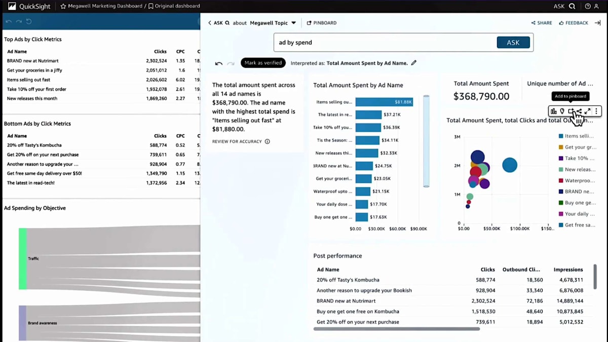Image resolution: width=608 pixels, height=342 pixels.
Task: Click the 'ad by spend' question field
Action: tap(385, 43)
